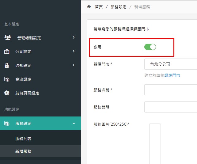Collapse the 服務設定 menu chevron
Viewport: 197px width, 164px height.
pos(74,123)
